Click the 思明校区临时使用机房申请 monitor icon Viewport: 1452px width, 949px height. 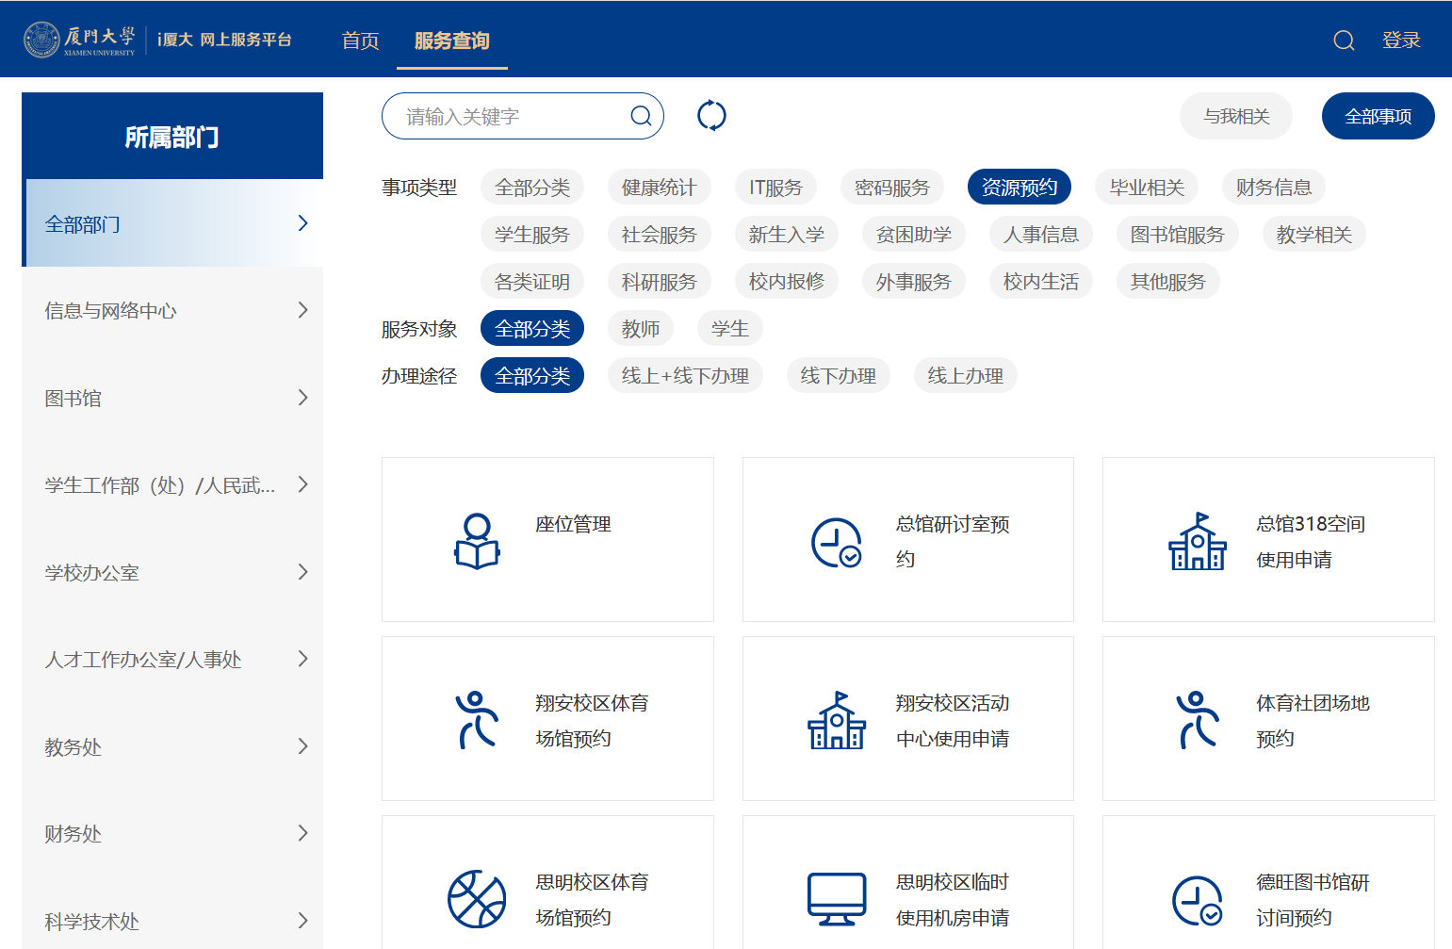[x=836, y=899]
